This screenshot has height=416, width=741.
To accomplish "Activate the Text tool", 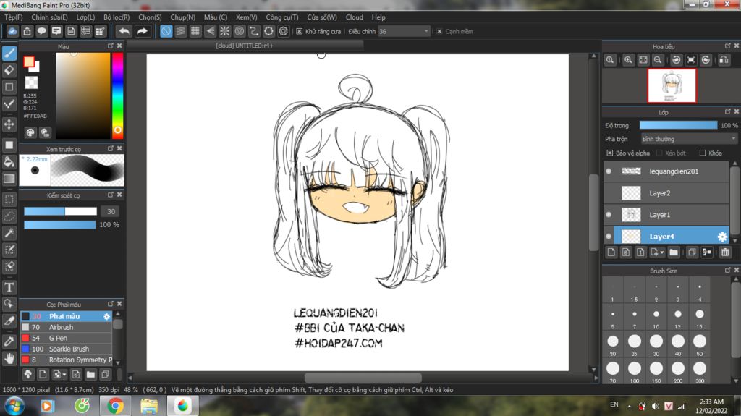I will pos(9,287).
